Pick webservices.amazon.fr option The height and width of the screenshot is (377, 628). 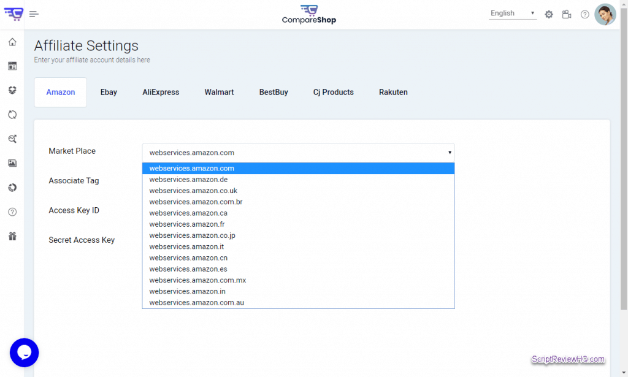point(299,224)
